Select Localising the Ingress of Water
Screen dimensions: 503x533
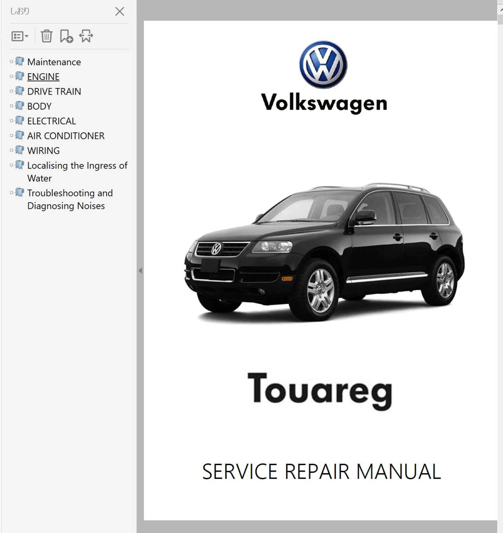point(77,172)
